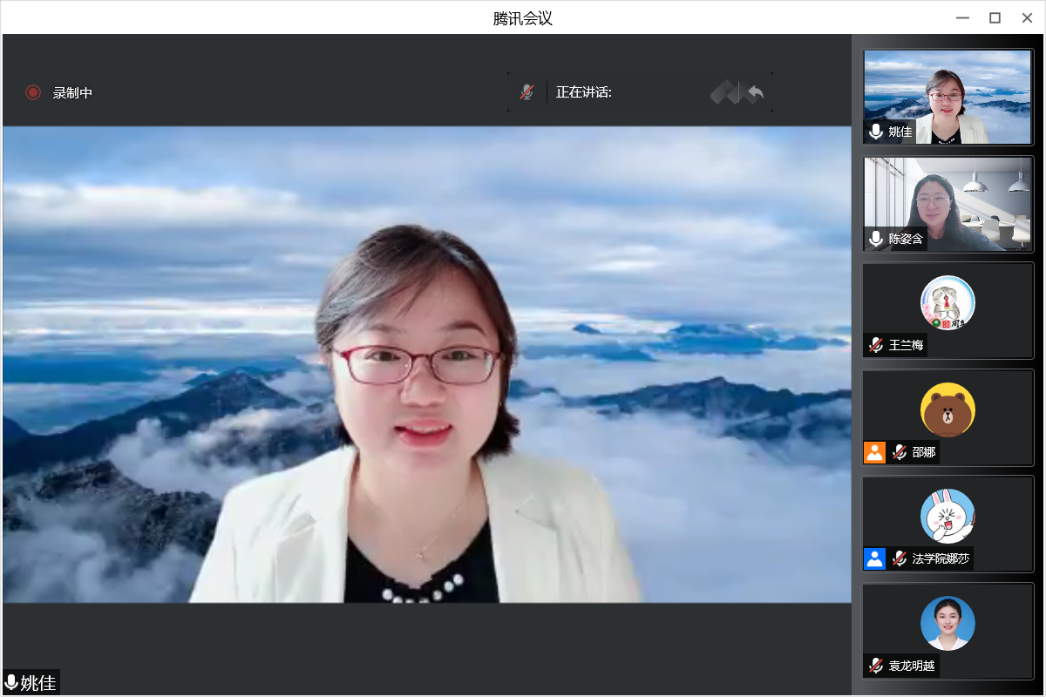The image size is (1046, 697).
Task: Click the 录制中 recording label
Action: tap(72, 92)
